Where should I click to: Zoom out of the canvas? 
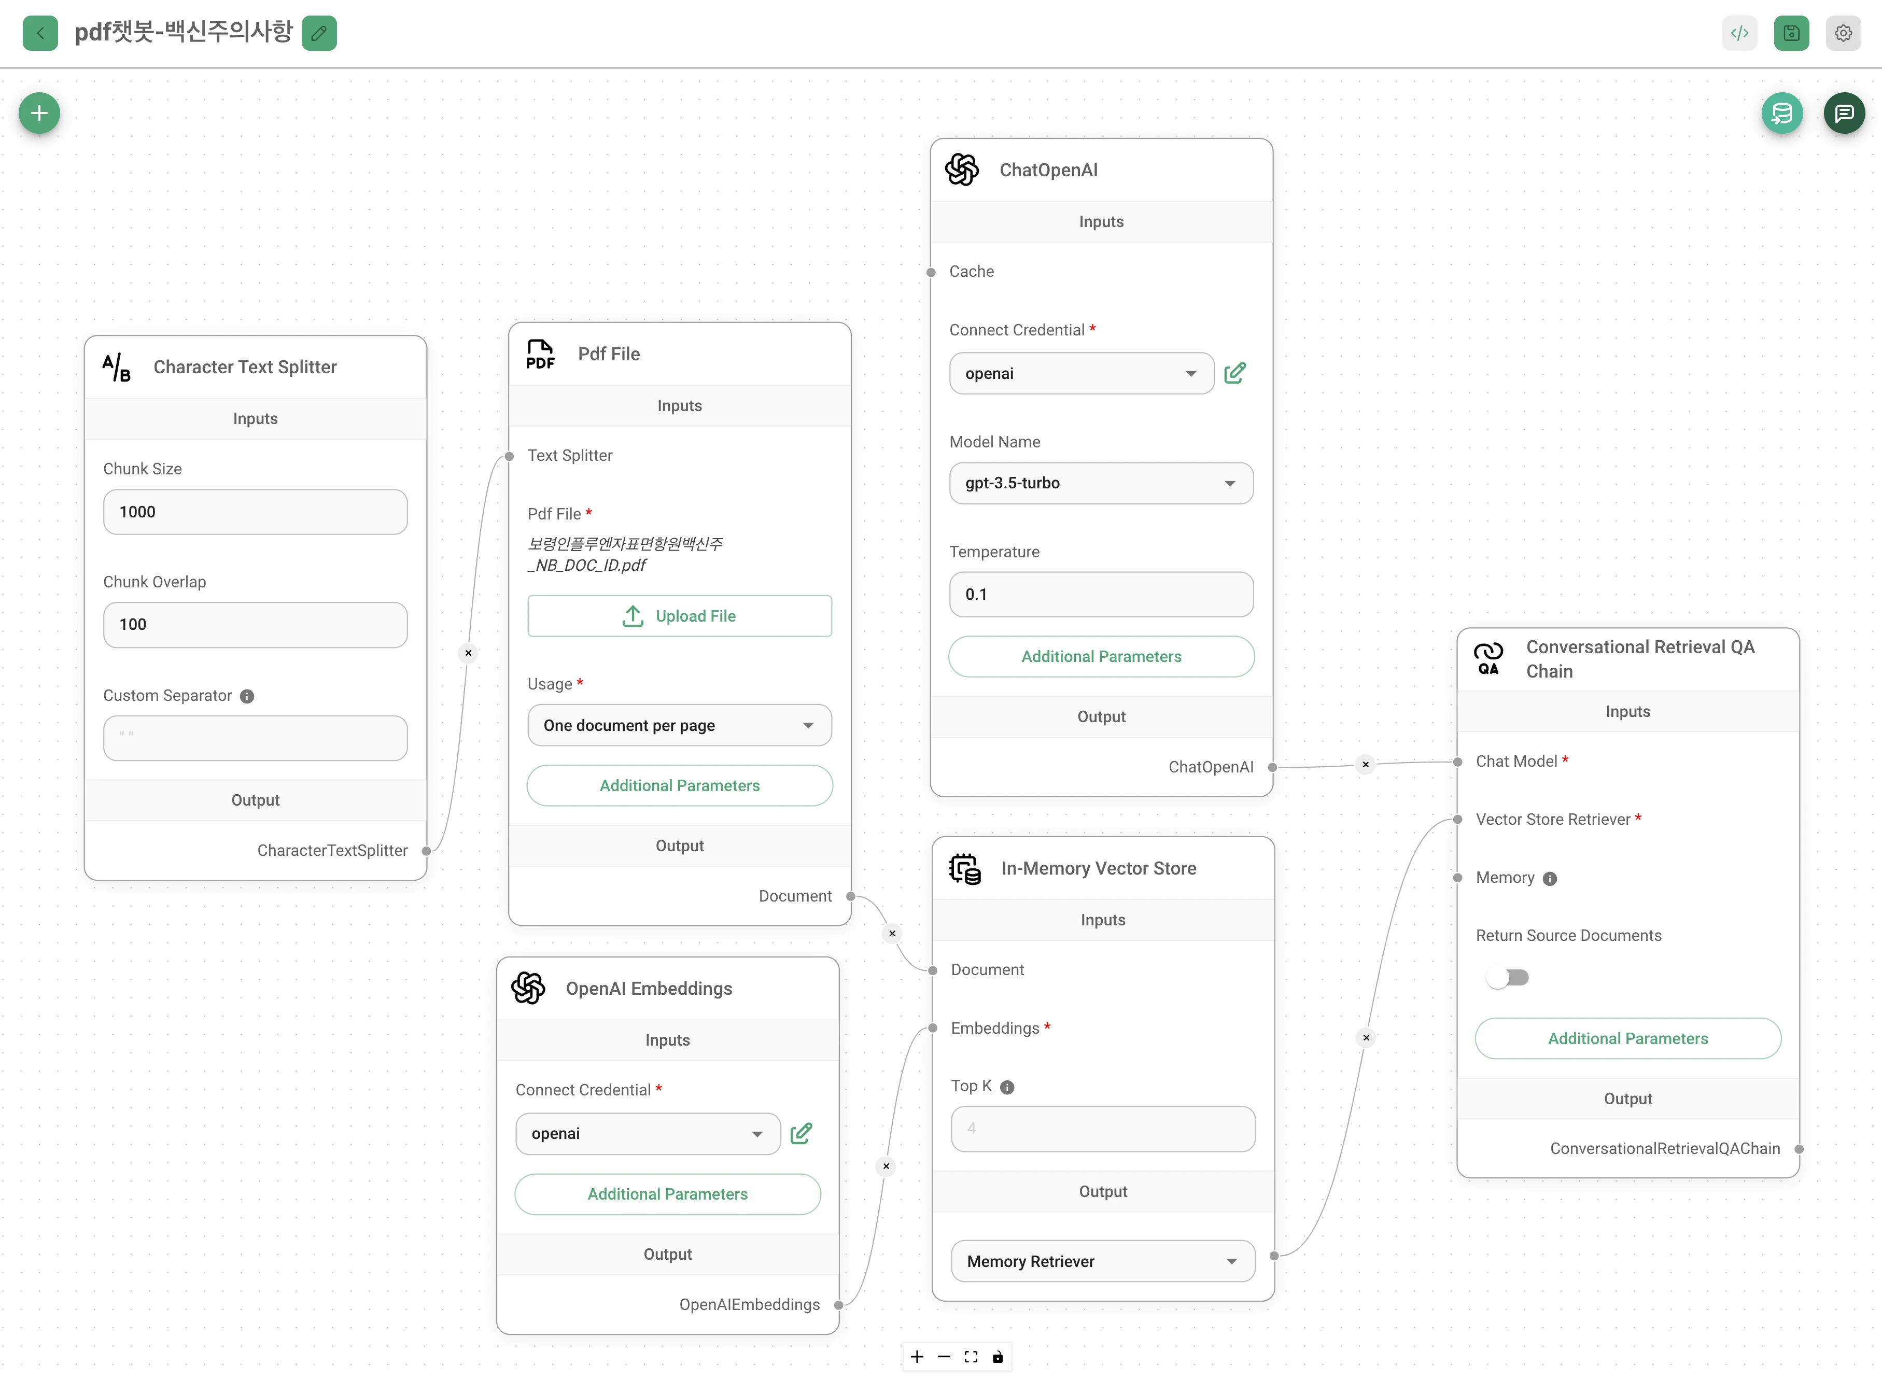tap(944, 1357)
